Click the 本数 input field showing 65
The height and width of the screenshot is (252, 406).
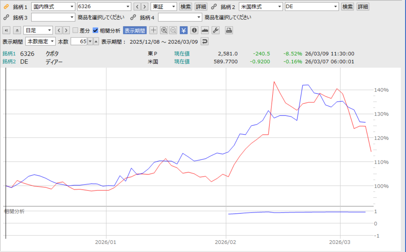(79, 42)
